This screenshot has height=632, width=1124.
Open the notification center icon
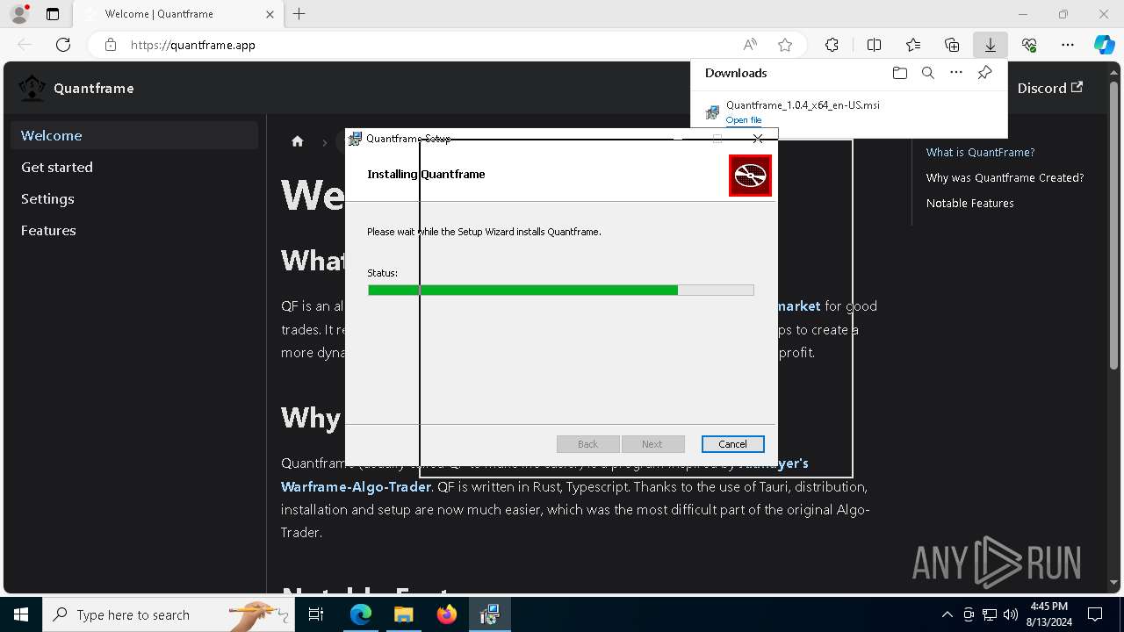[1095, 615]
